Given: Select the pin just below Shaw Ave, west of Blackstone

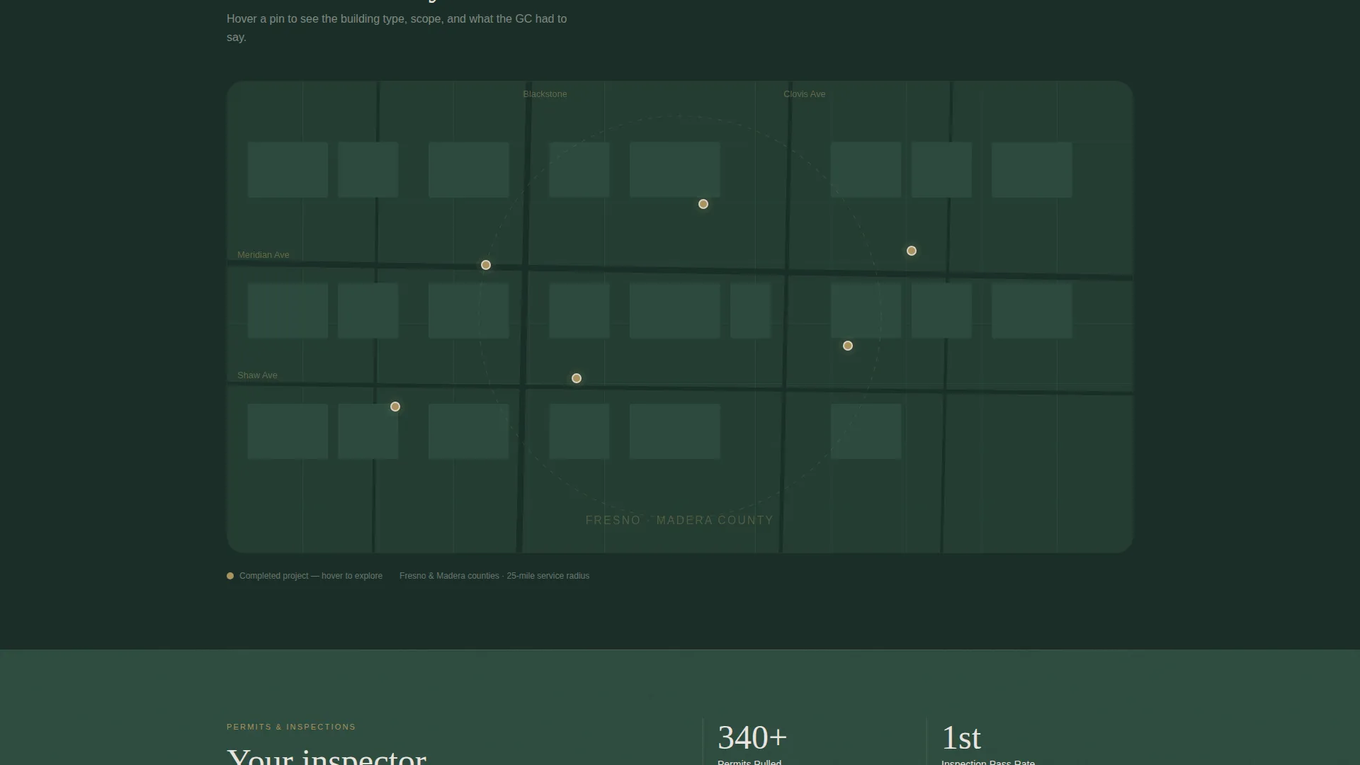Looking at the screenshot, I should (x=395, y=407).
